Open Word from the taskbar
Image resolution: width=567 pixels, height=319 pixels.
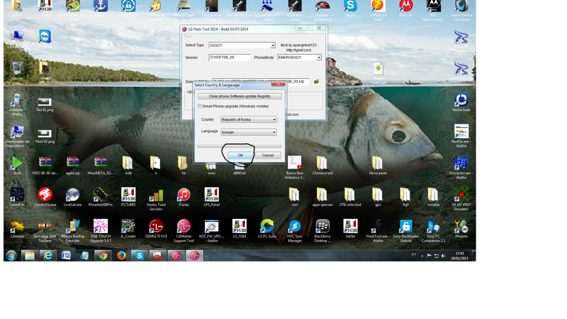click(66, 256)
